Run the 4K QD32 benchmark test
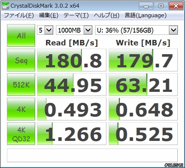Screen dimensions: 185x168 tap(21, 134)
